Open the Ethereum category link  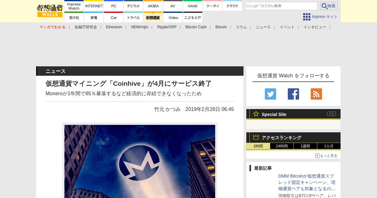(x=114, y=27)
